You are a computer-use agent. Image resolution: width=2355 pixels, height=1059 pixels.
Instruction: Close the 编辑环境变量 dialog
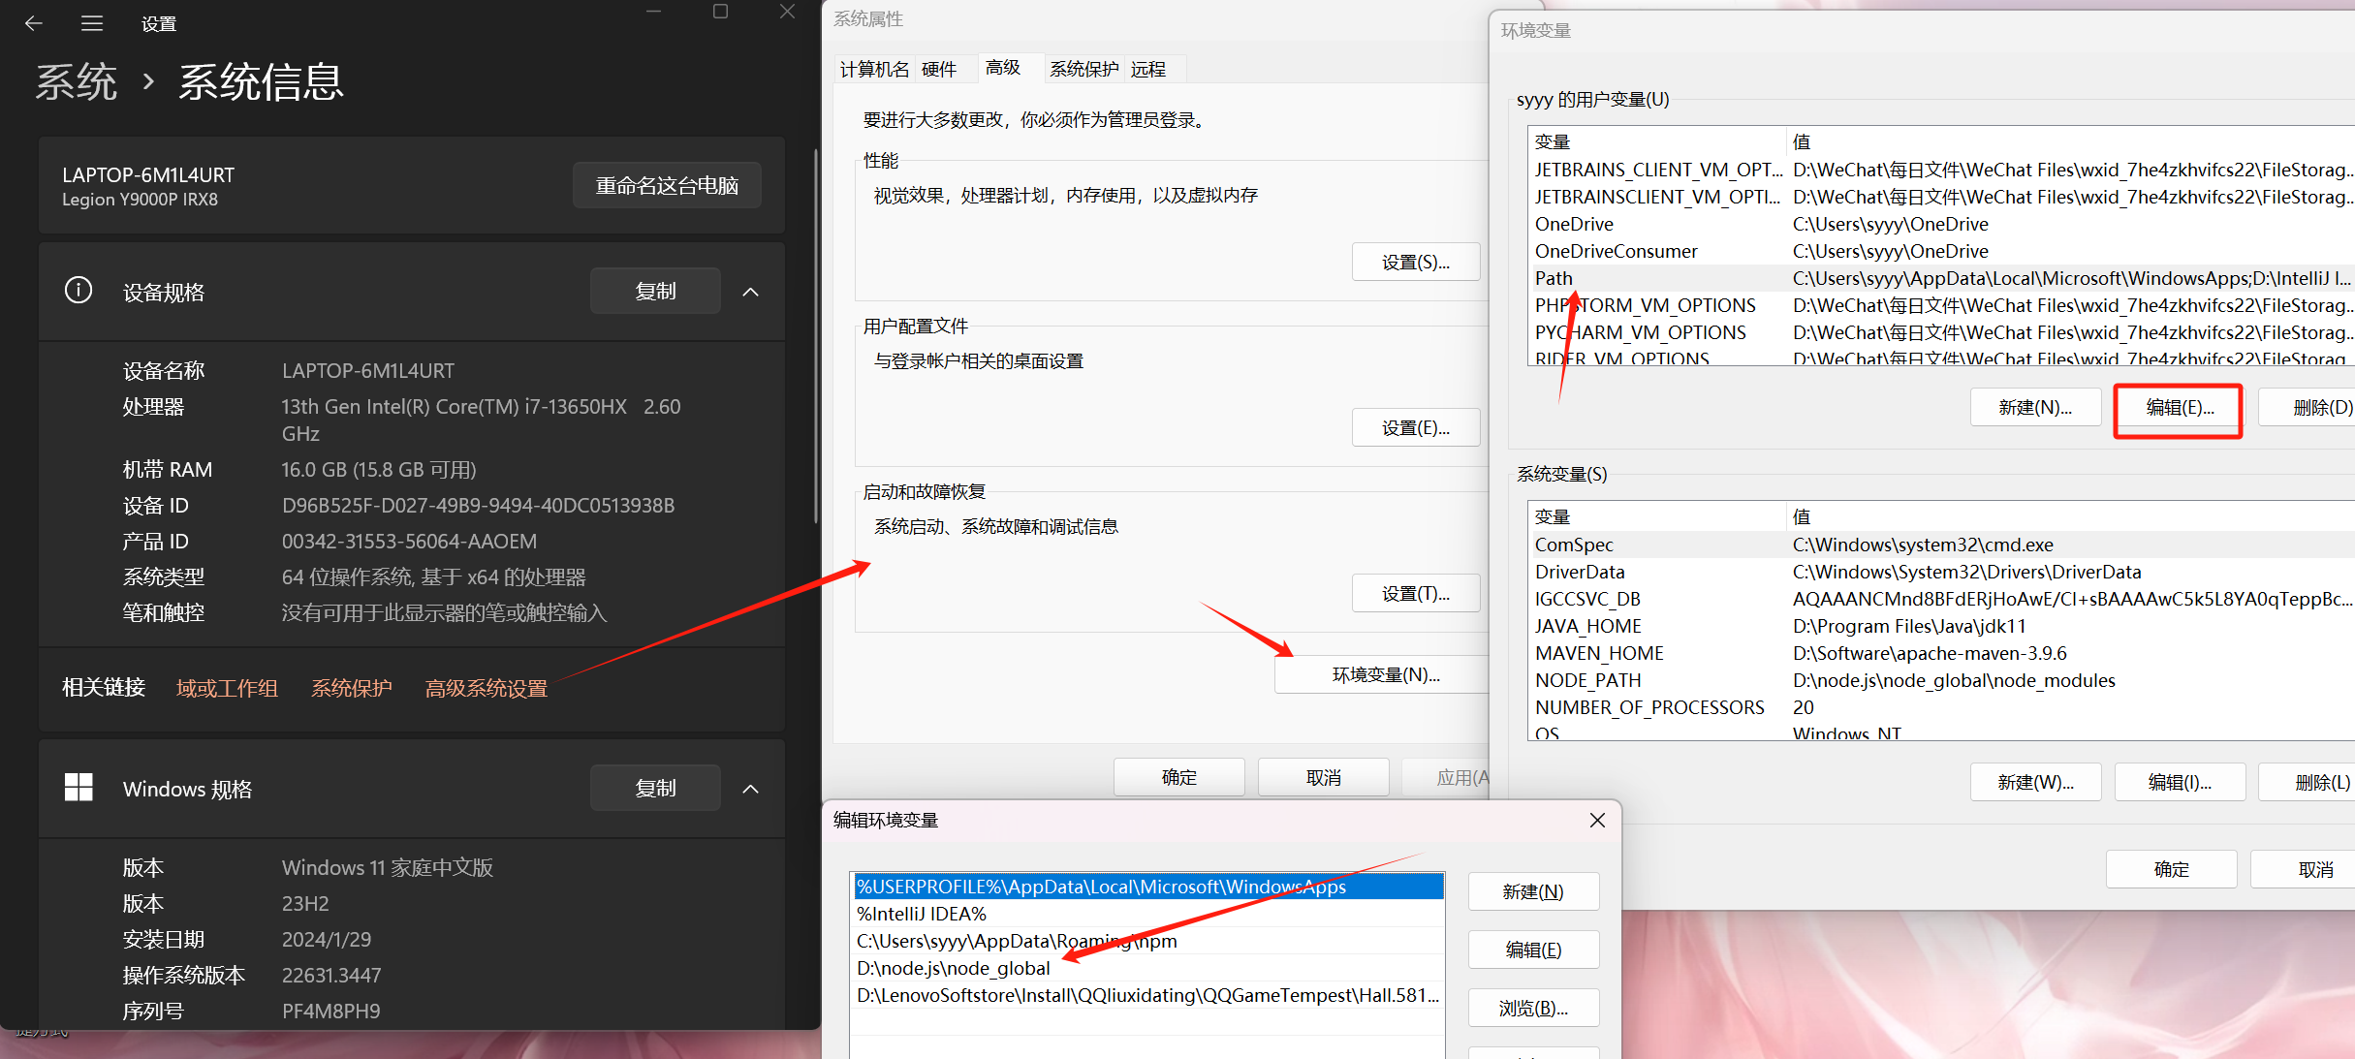[1597, 821]
